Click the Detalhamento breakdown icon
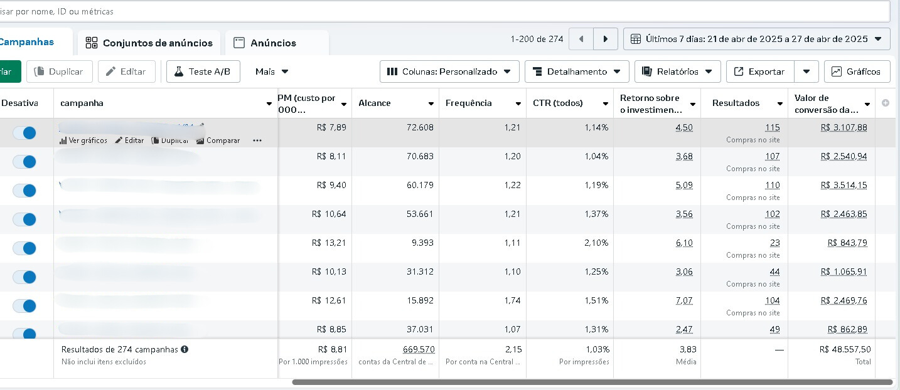 [537, 71]
